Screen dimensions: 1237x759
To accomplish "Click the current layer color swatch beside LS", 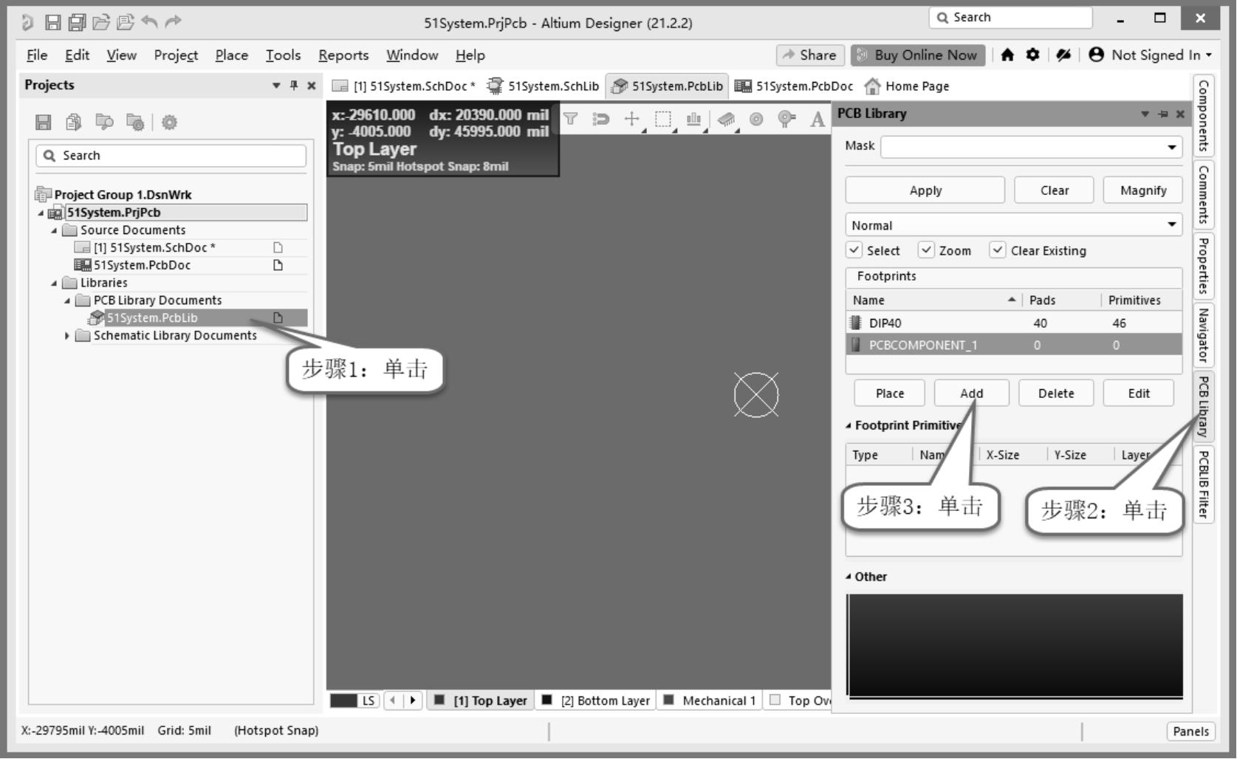I will click(x=343, y=701).
